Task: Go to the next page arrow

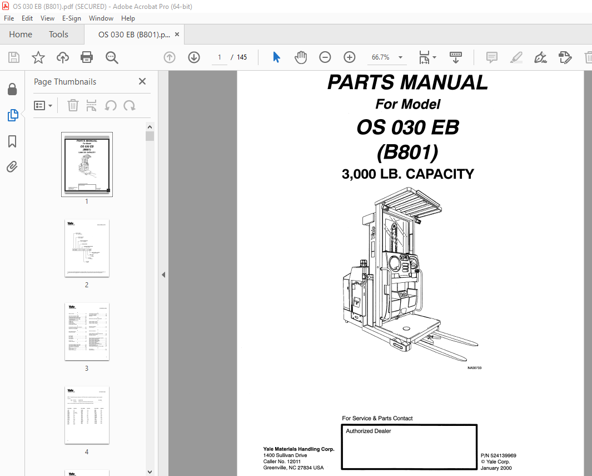Action: (x=194, y=57)
